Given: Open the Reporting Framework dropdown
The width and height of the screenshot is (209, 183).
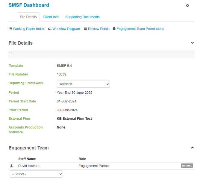Looking at the screenshot, I should point(83,84).
